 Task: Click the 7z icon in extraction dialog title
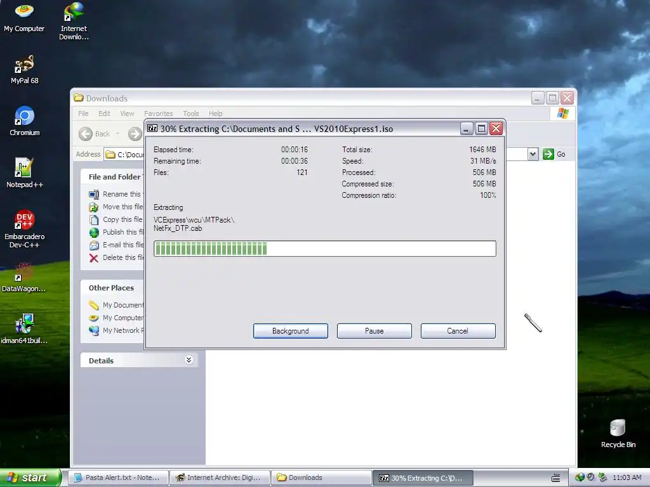coord(152,128)
